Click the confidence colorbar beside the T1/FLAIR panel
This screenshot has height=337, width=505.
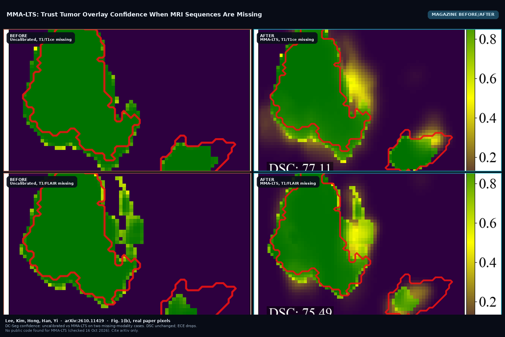[470, 244]
